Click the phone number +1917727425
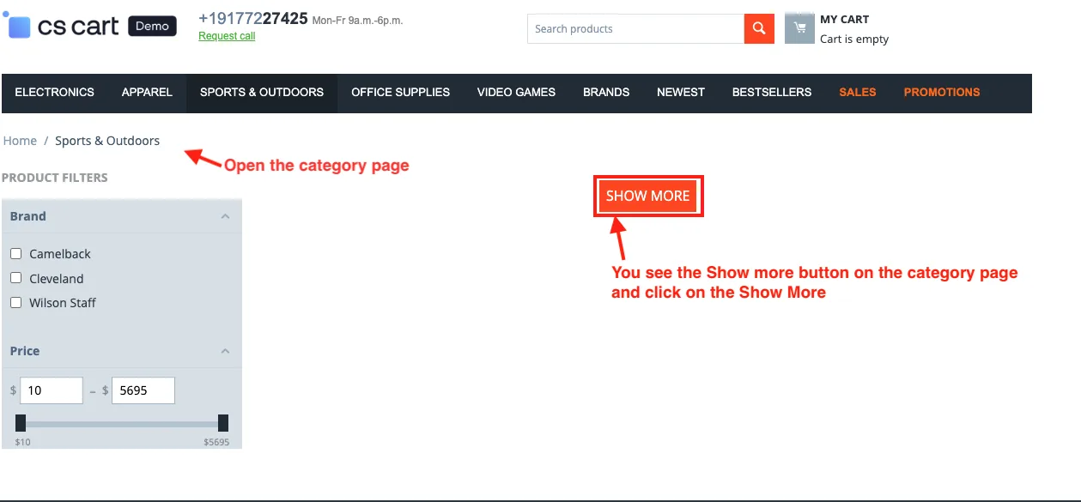1081x502 pixels. [253, 18]
